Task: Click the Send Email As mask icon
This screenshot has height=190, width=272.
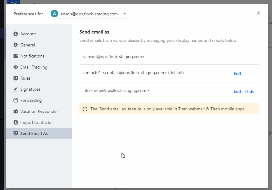Action: click(x=16, y=133)
